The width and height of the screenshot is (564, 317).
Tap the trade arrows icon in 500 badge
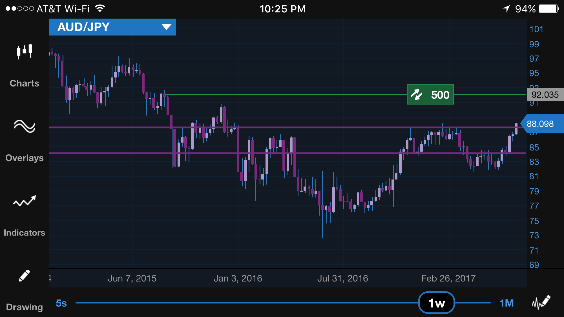click(x=416, y=95)
